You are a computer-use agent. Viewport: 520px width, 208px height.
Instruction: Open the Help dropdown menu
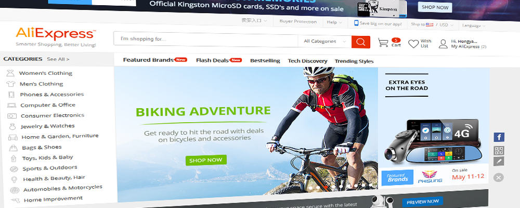[x=334, y=22]
